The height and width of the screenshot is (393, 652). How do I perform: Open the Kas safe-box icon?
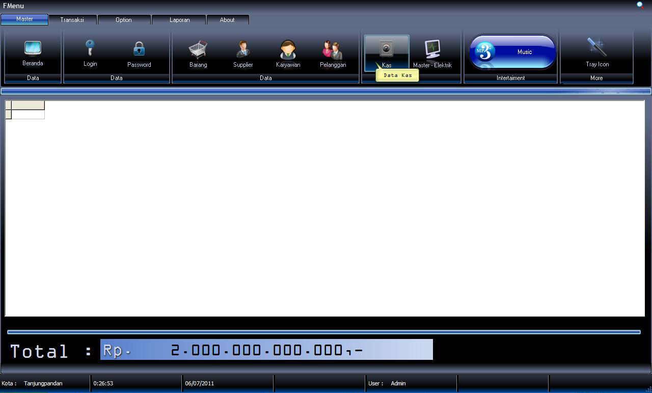point(387,49)
